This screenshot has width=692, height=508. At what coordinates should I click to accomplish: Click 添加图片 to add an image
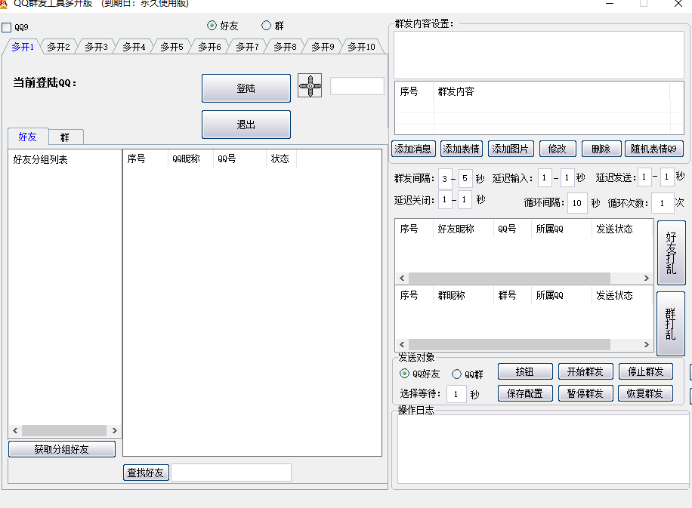pos(511,149)
